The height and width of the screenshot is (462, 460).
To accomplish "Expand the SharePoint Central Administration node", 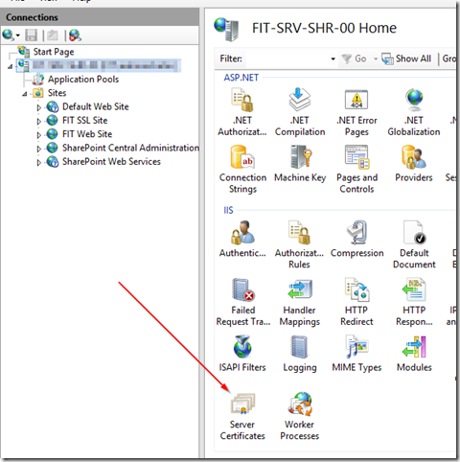I will coord(39,149).
